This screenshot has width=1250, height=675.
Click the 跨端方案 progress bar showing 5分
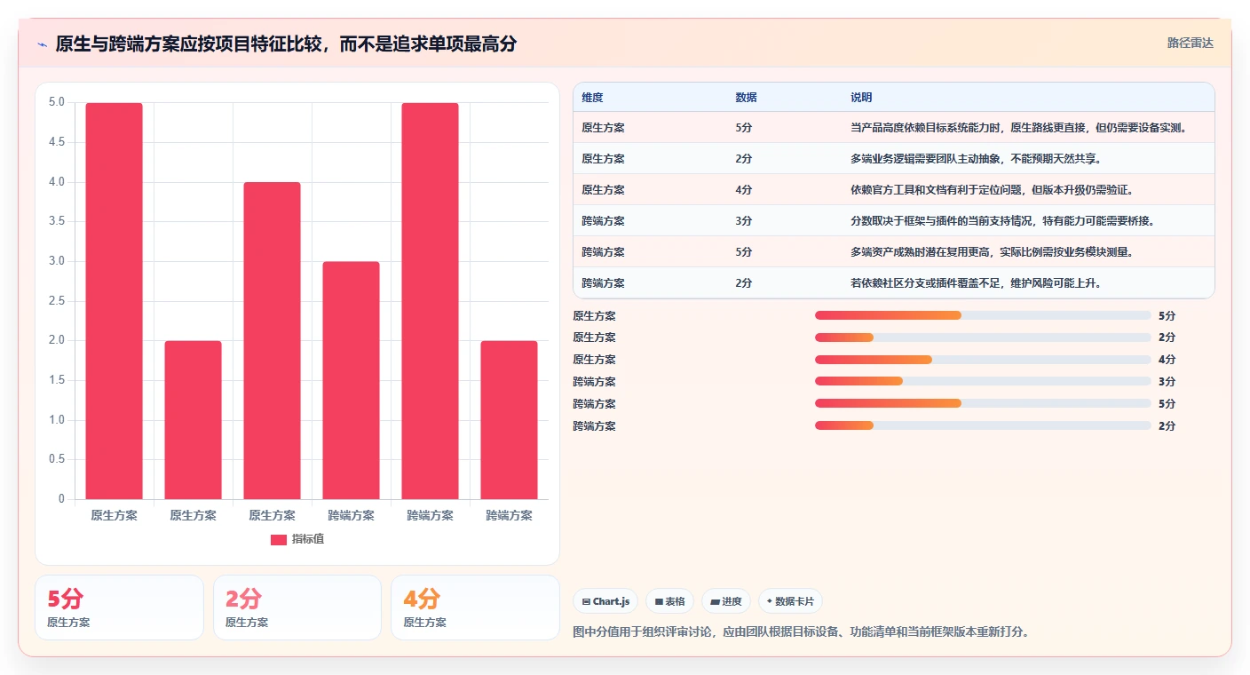point(983,404)
